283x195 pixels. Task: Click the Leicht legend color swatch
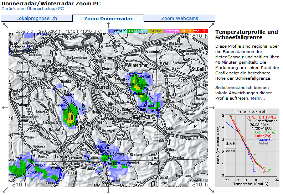point(117,31)
